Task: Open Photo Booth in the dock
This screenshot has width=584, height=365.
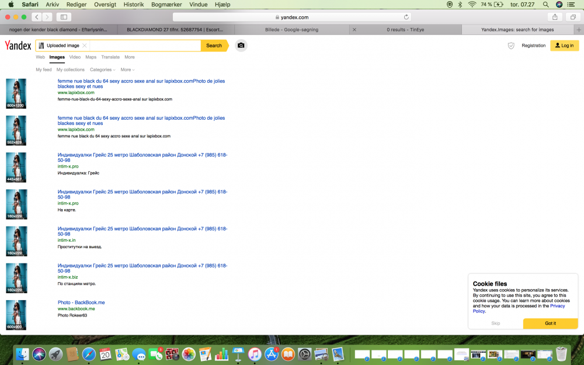Action: 172,354
